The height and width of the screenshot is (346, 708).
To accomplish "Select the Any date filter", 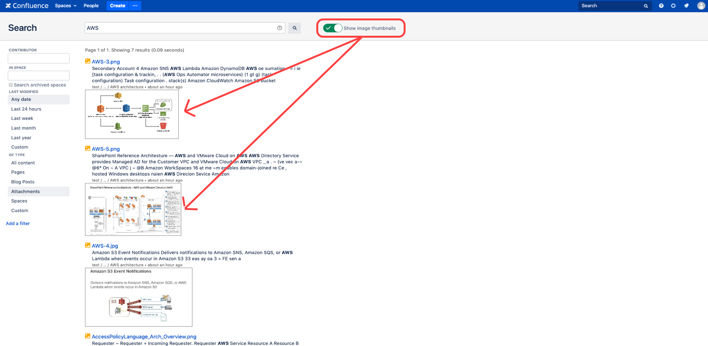I will (x=38, y=100).
